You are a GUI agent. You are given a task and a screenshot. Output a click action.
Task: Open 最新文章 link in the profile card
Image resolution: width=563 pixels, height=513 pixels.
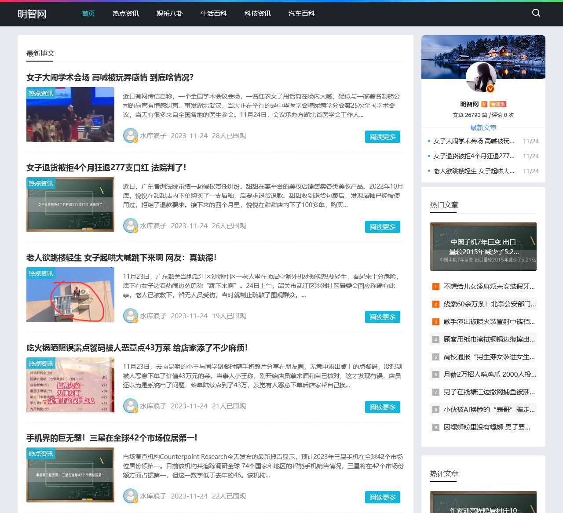pyautogui.click(x=483, y=127)
